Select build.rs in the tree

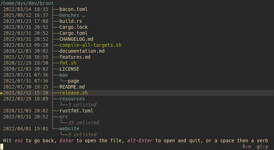coord(70,21)
